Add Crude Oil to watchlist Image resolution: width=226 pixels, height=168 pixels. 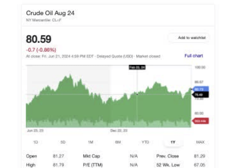189,38
